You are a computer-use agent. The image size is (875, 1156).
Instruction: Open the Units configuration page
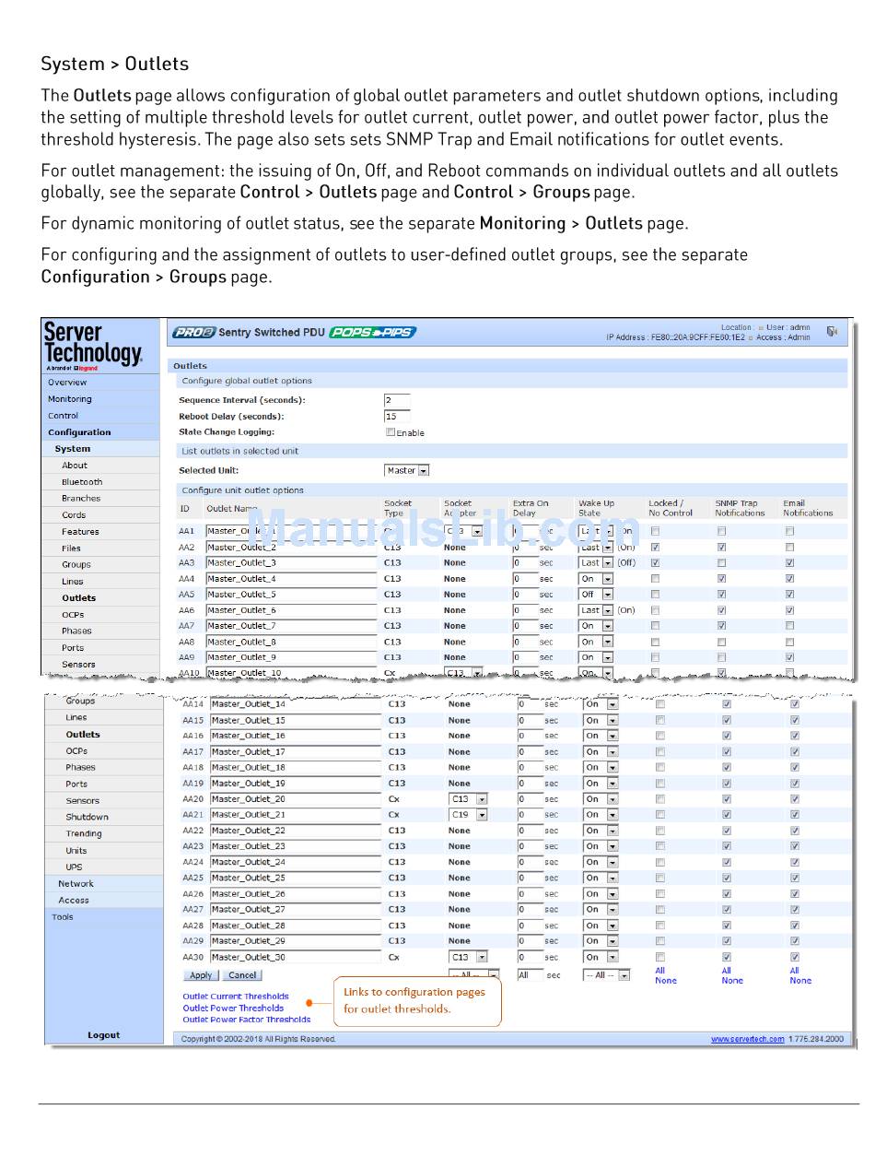tap(76, 850)
